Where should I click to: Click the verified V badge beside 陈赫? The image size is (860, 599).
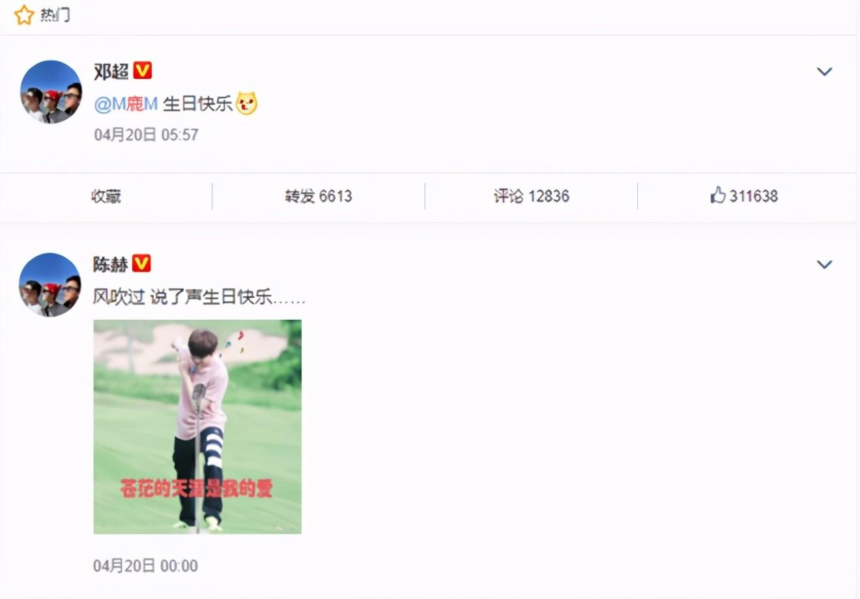141,264
